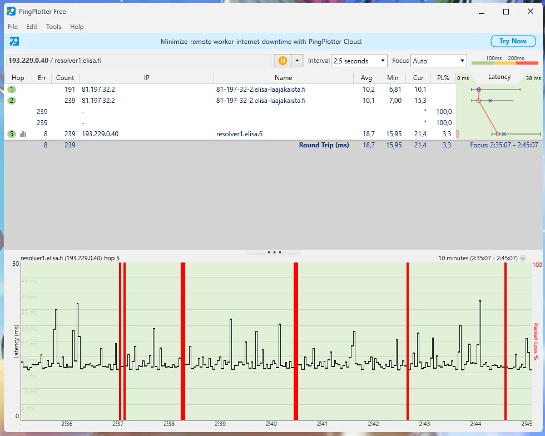The width and height of the screenshot is (545, 436).
Task: Click the graph title resolver1.elisa.fi hop 5
Action: tap(70, 258)
